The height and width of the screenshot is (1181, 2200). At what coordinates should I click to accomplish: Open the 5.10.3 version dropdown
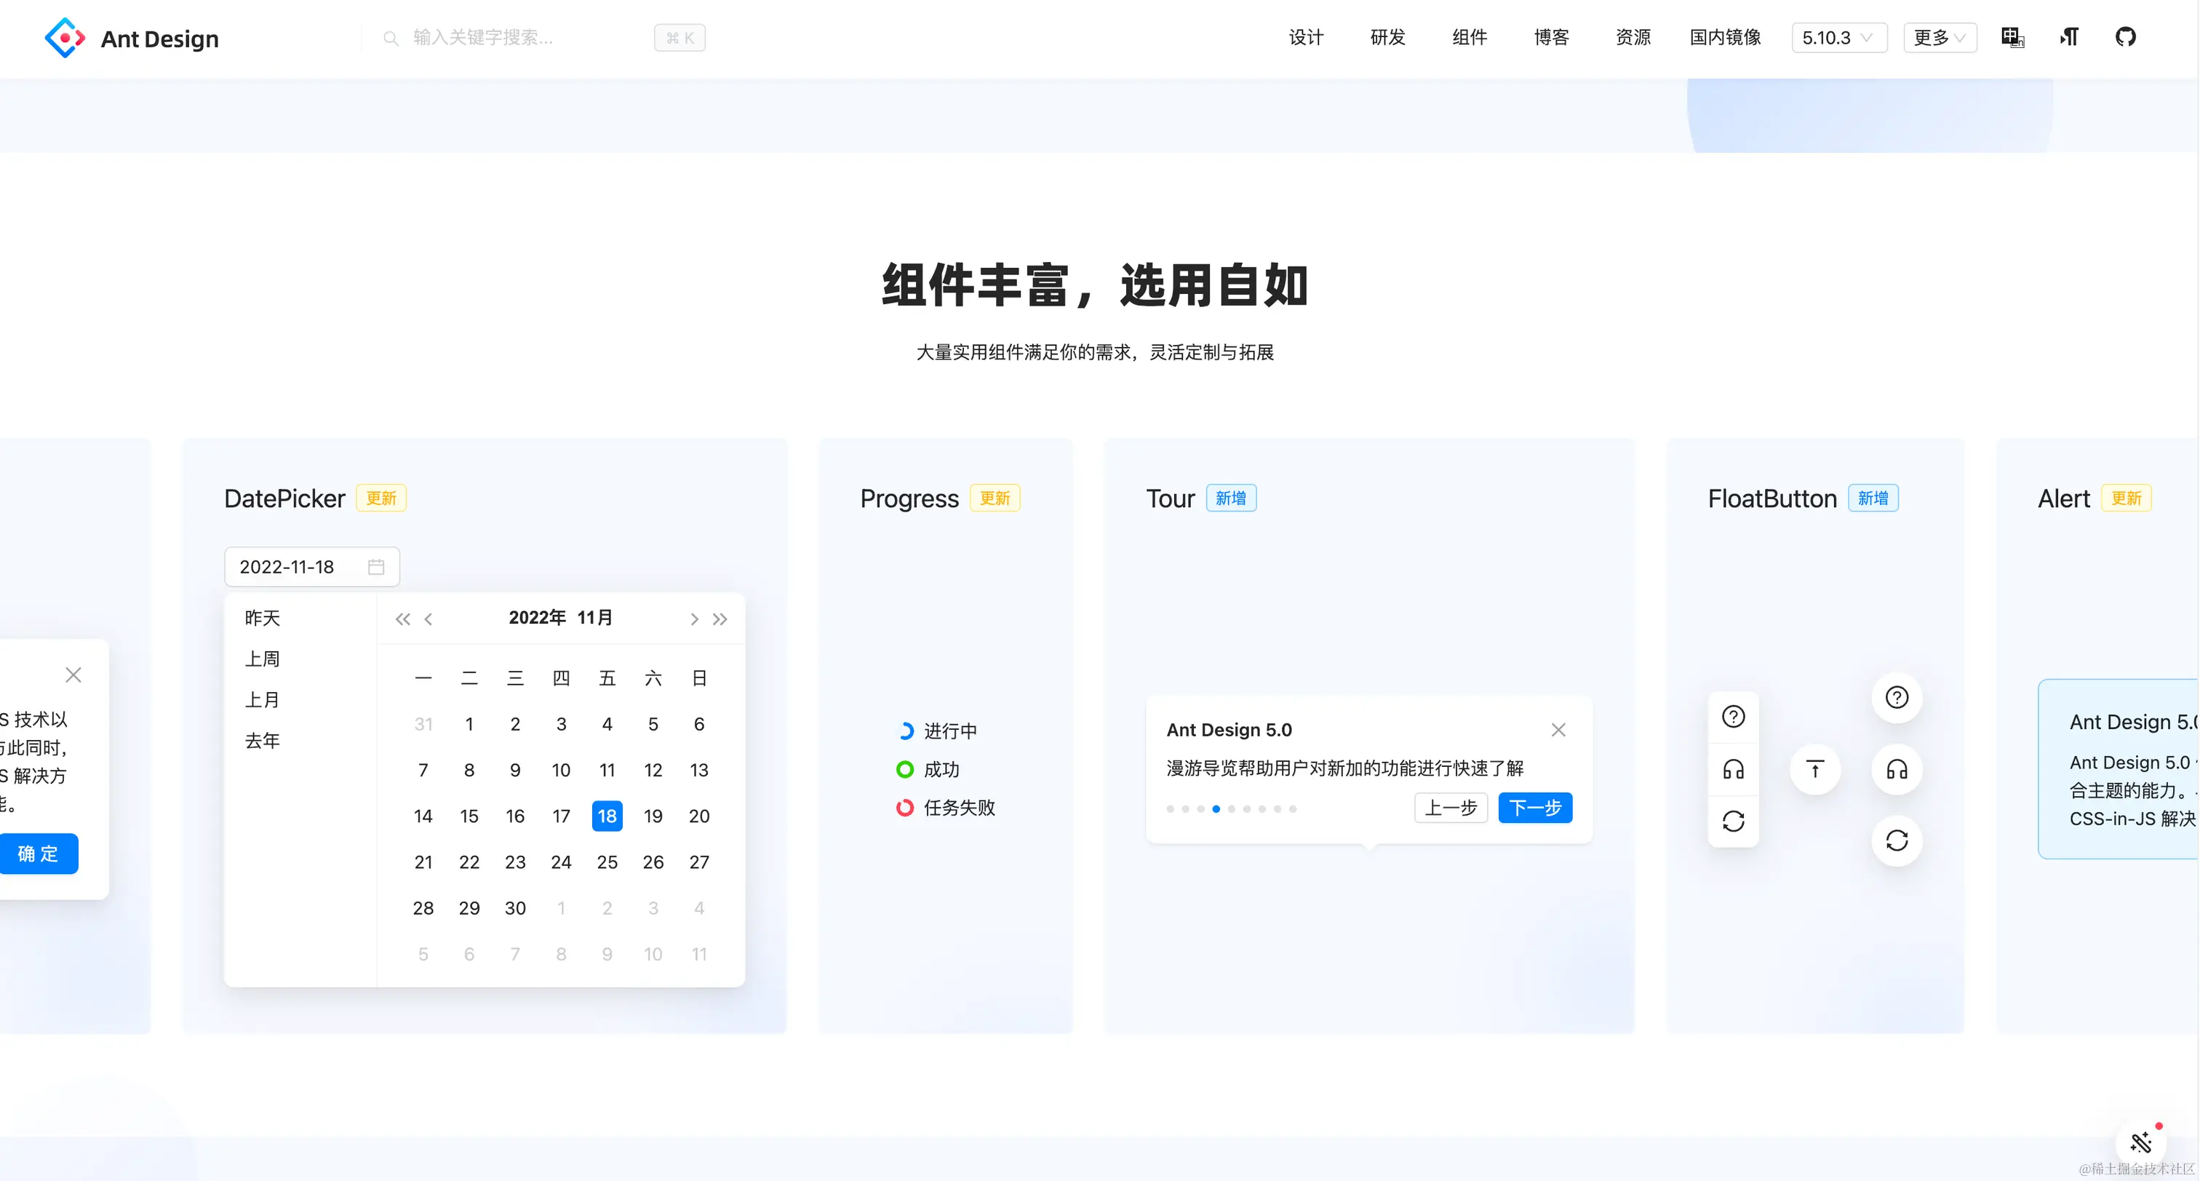(1838, 38)
